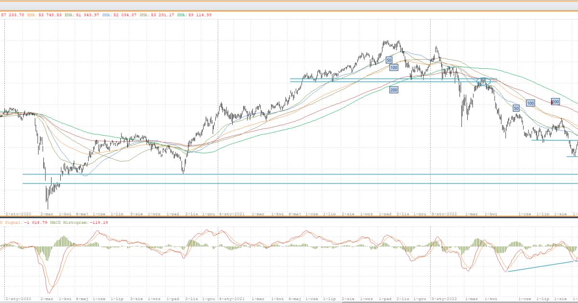578x303 pixels.
Task: Select the 200 label under the double resistance line
Action: 394,90
